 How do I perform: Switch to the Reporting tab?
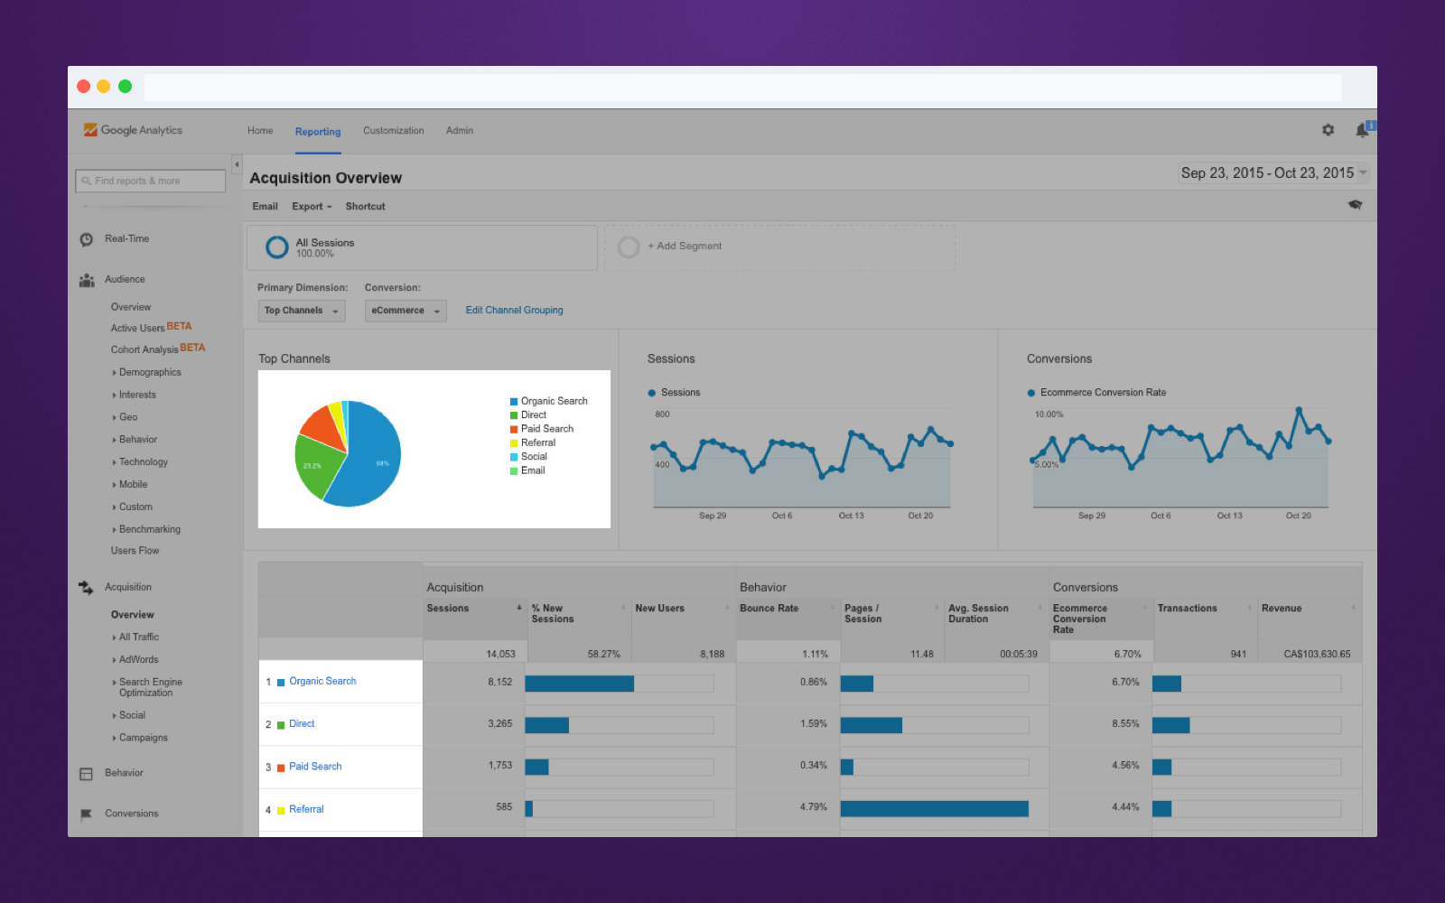point(318,132)
